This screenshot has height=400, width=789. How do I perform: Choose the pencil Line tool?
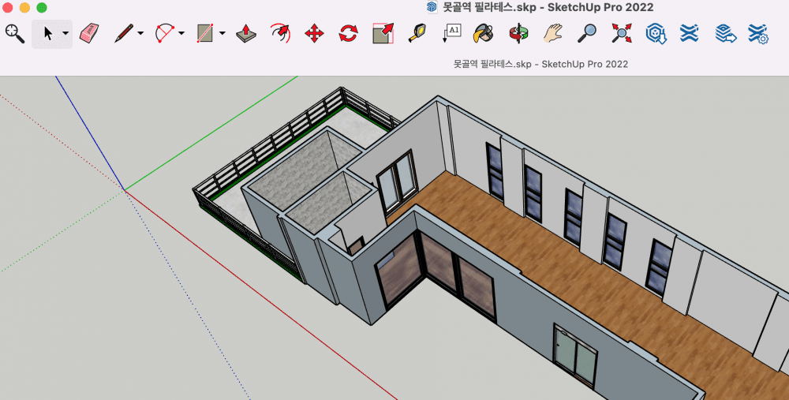[123, 34]
